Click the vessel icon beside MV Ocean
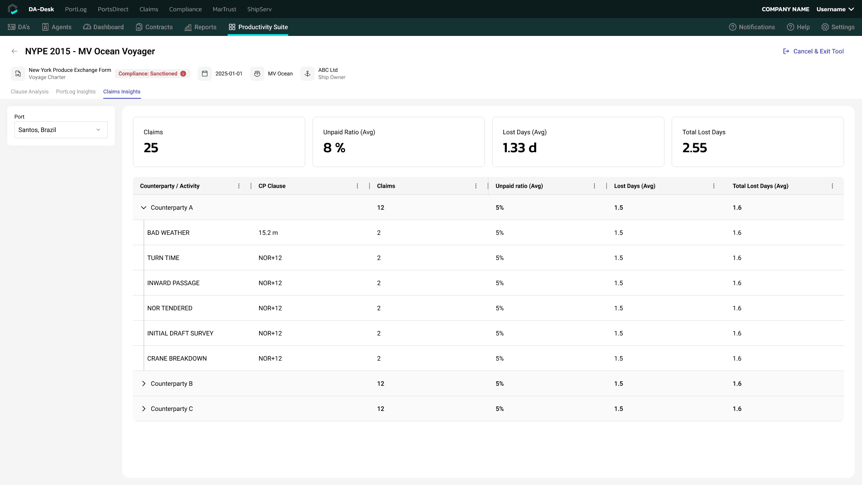862x485 pixels. tap(257, 74)
